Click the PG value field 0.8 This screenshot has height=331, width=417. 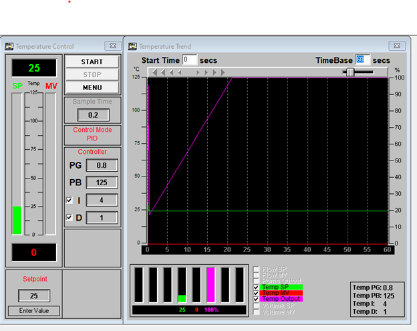(x=102, y=165)
